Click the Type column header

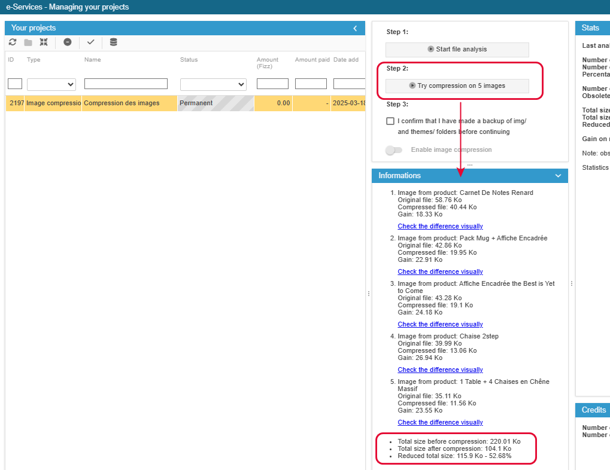tap(34, 59)
